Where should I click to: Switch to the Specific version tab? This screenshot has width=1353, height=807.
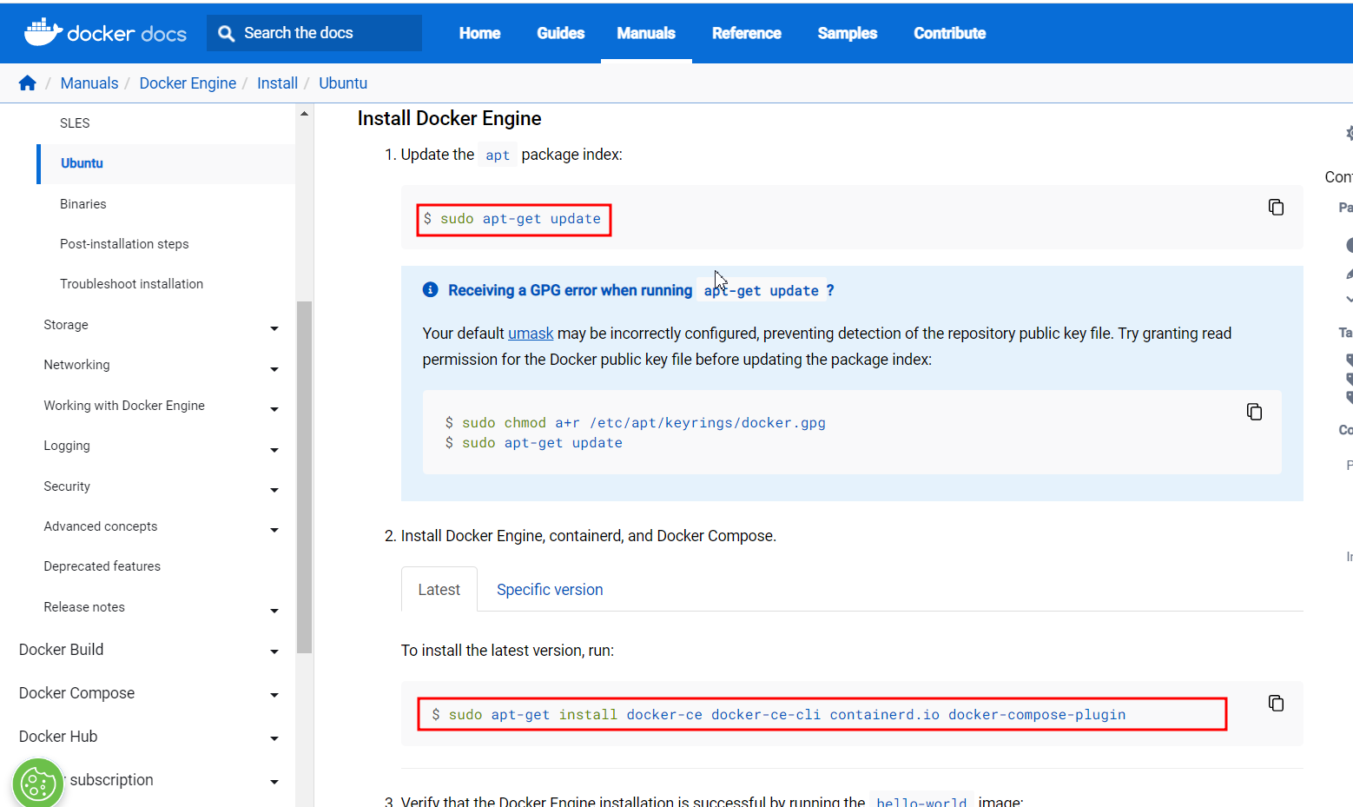(550, 590)
